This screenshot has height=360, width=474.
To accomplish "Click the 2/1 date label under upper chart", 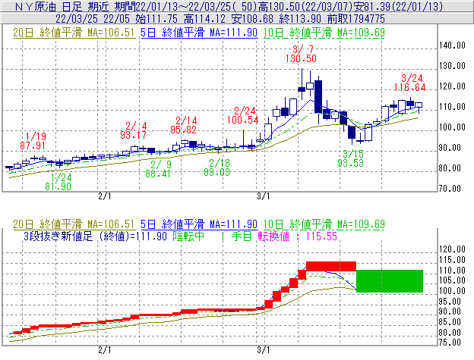I will [x=105, y=196].
